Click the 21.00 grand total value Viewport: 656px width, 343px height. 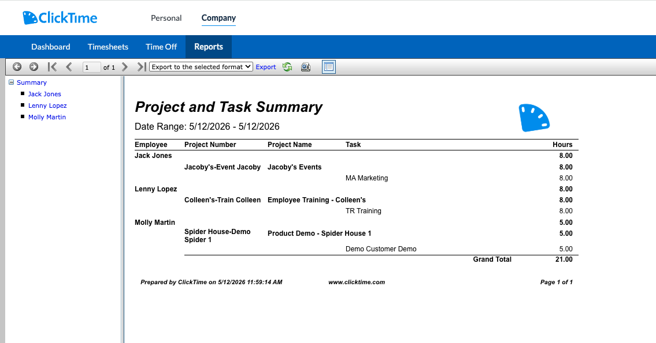[x=564, y=259]
